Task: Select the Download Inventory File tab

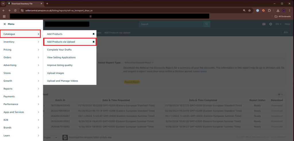Action: tap(25, 3)
